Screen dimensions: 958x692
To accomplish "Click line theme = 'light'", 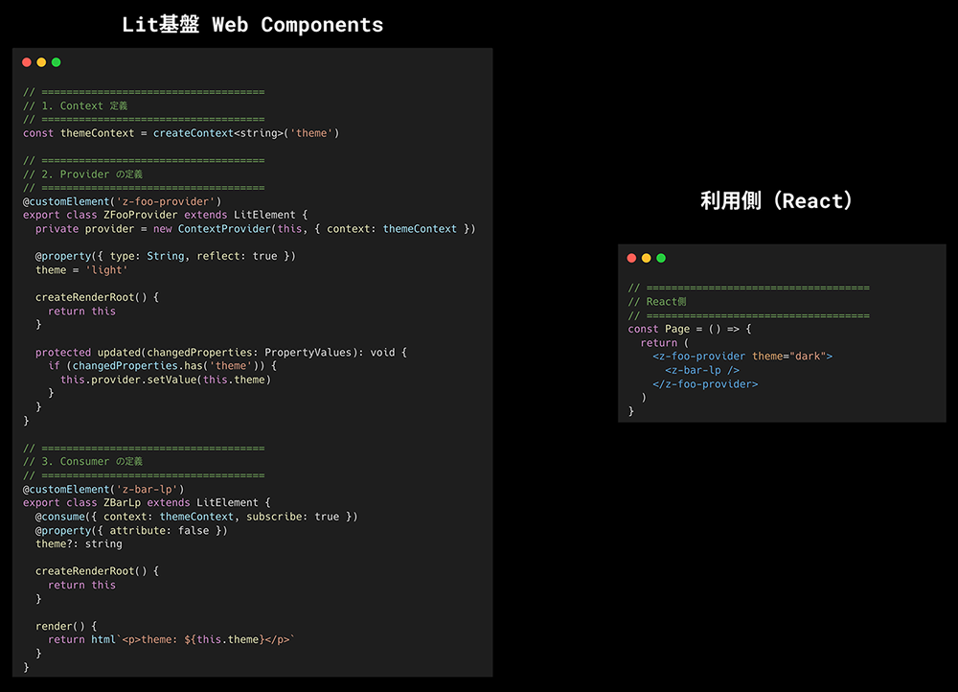I will [81, 270].
